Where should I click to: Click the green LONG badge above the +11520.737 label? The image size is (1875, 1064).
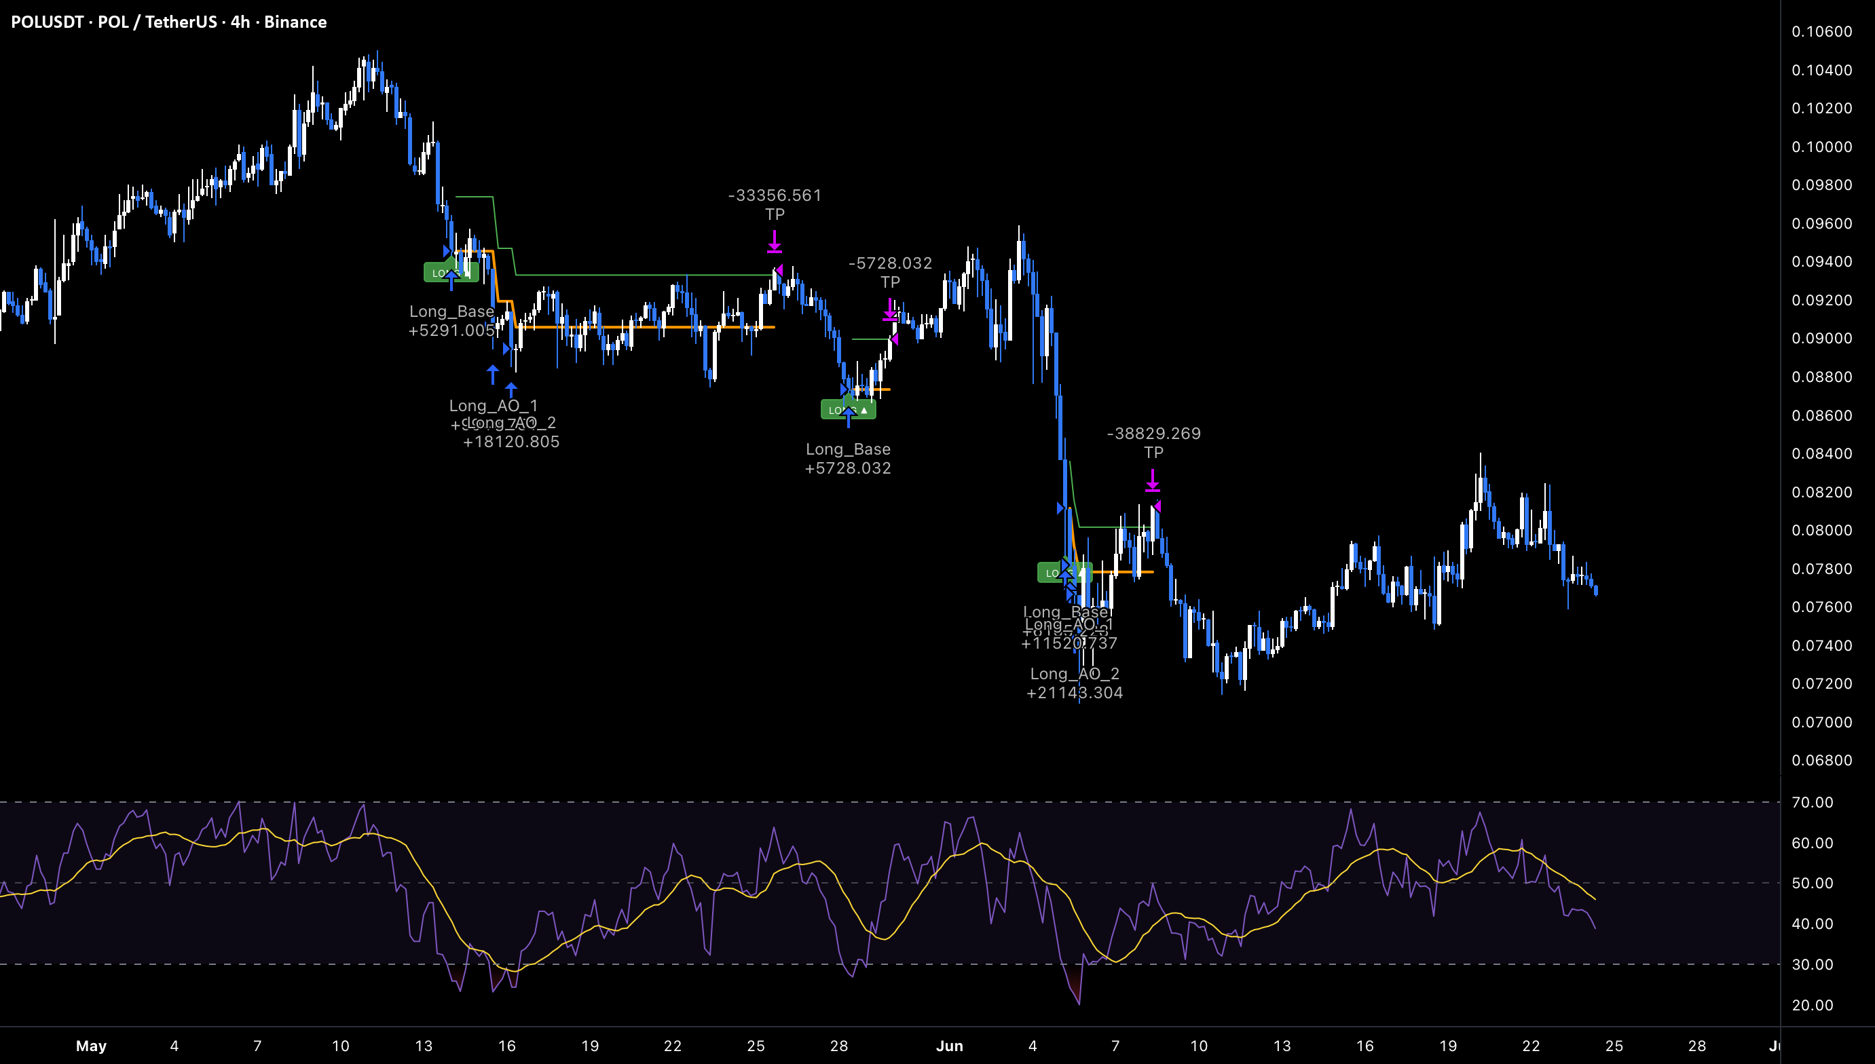[1064, 572]
